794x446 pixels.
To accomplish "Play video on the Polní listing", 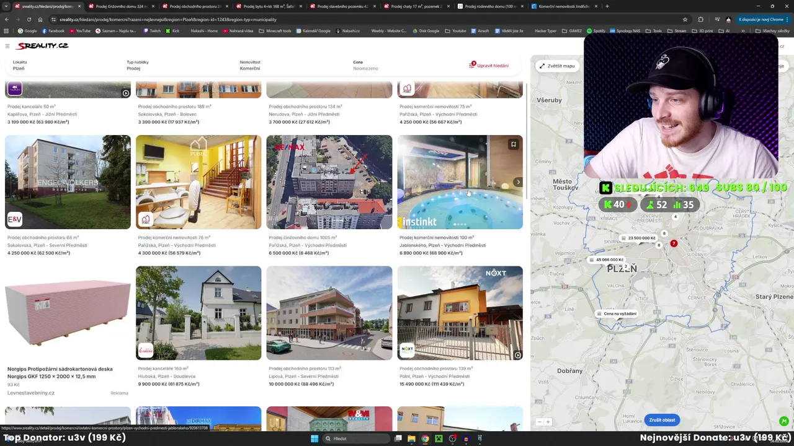I will pyautogui.click(x=517, y=355).
